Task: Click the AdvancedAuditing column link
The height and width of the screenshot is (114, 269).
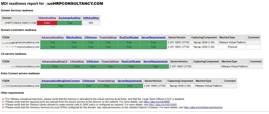Action: pyautogui.click(x=53, y=37)
